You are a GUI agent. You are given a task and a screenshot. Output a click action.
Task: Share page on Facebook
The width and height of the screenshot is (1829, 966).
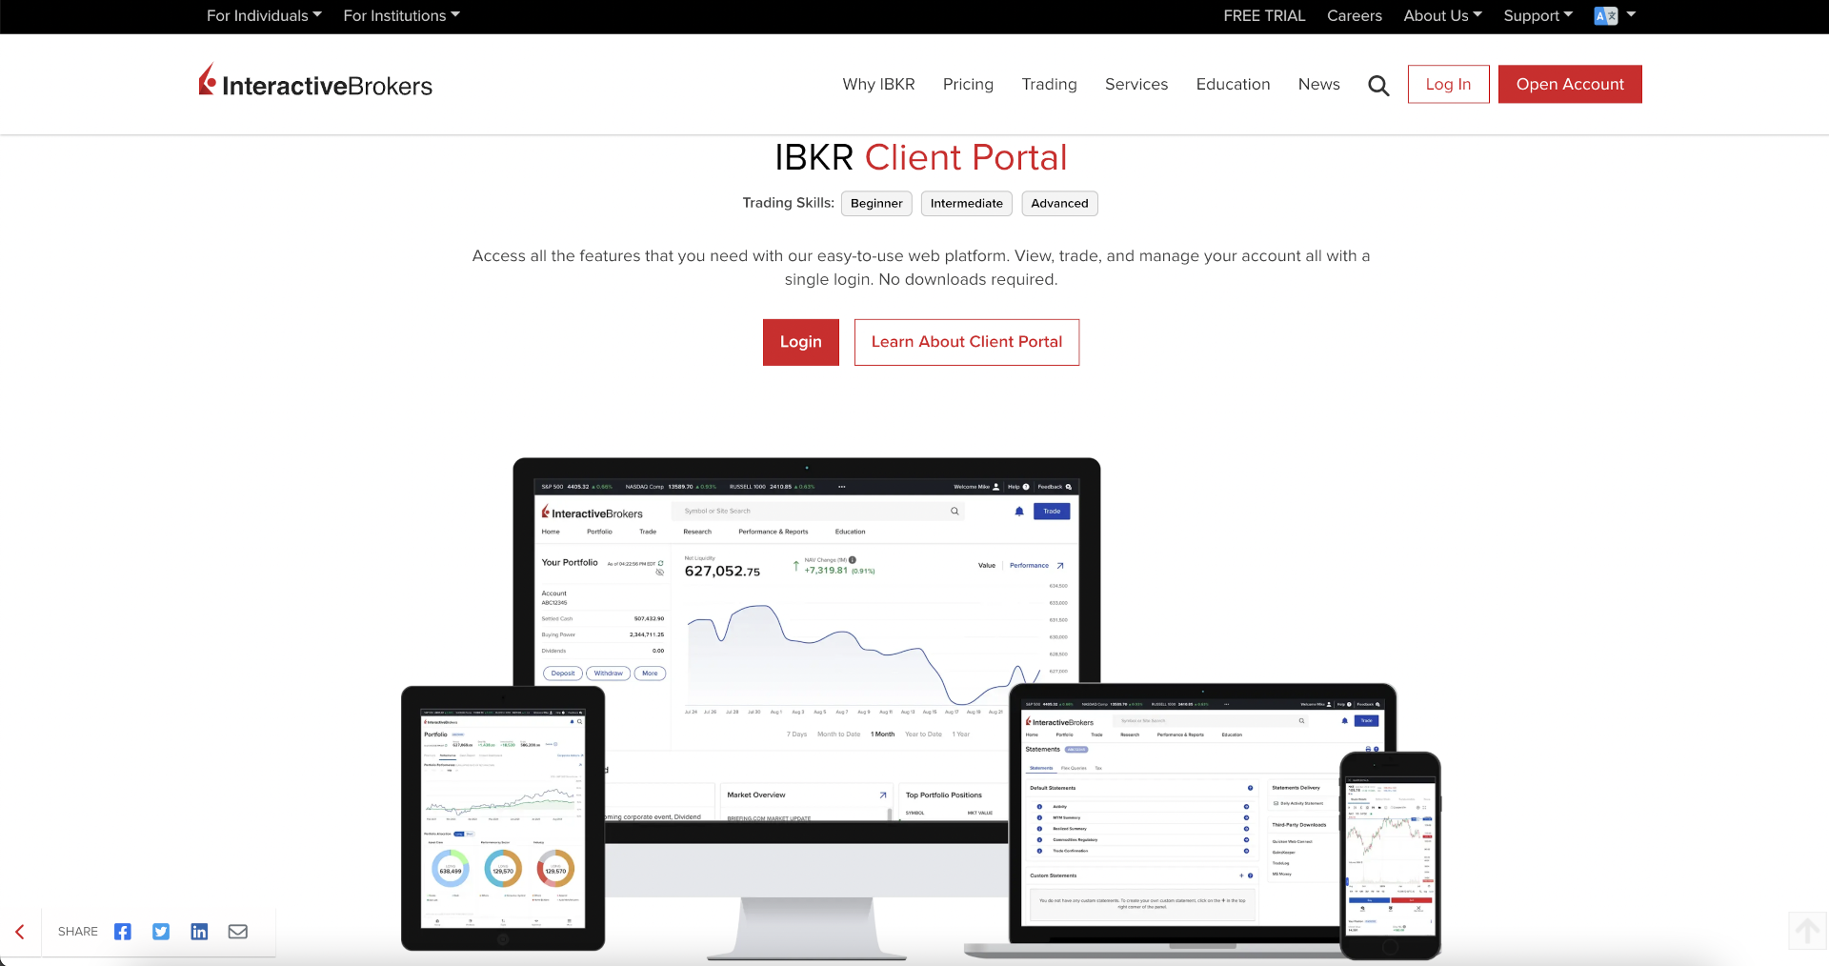coord(123,932)
